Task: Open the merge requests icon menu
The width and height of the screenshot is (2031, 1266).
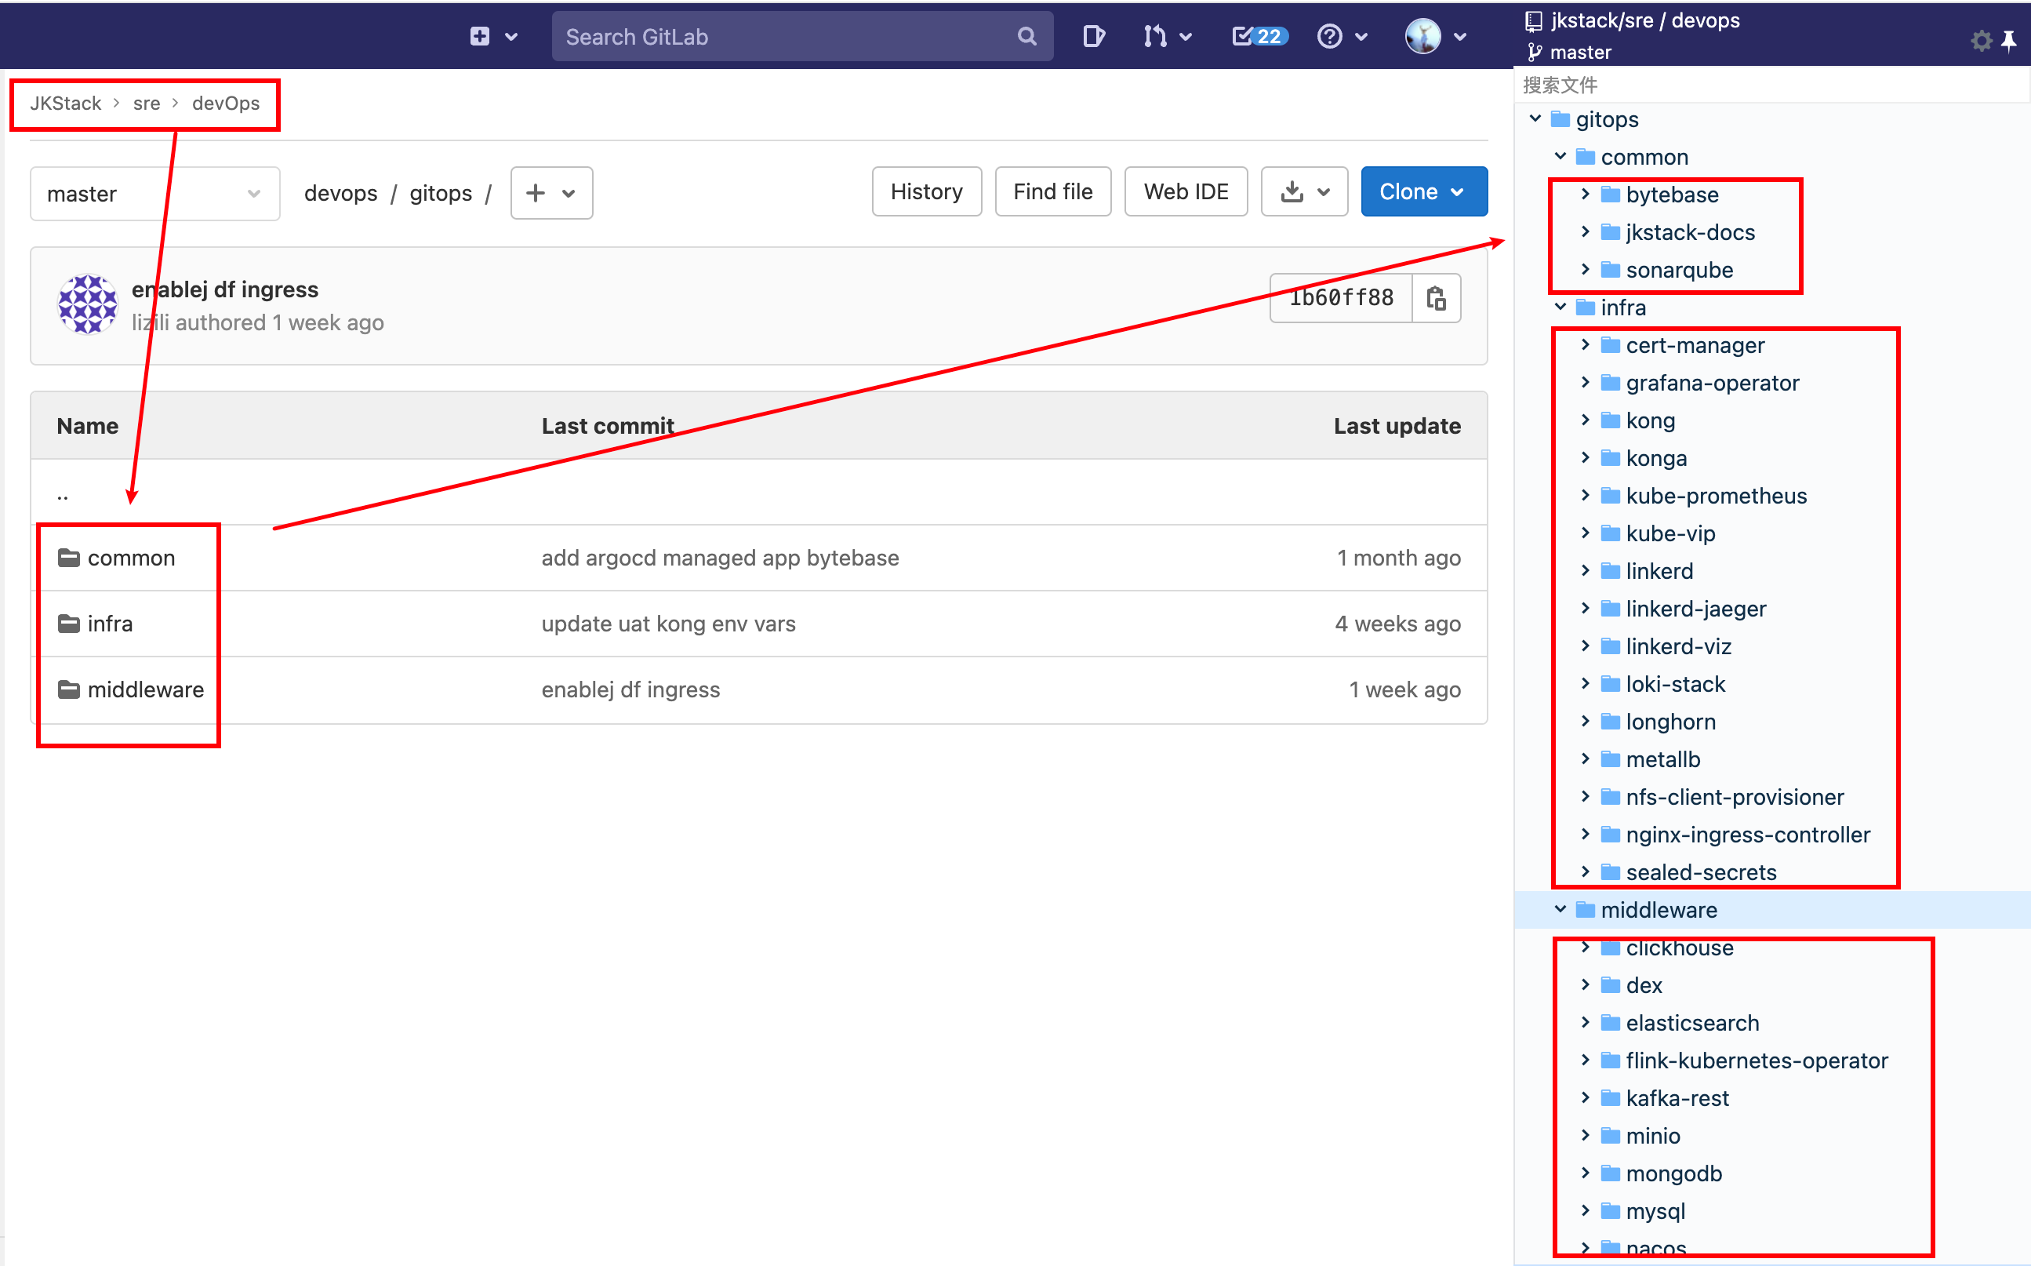Action: tap(1167, 37)
